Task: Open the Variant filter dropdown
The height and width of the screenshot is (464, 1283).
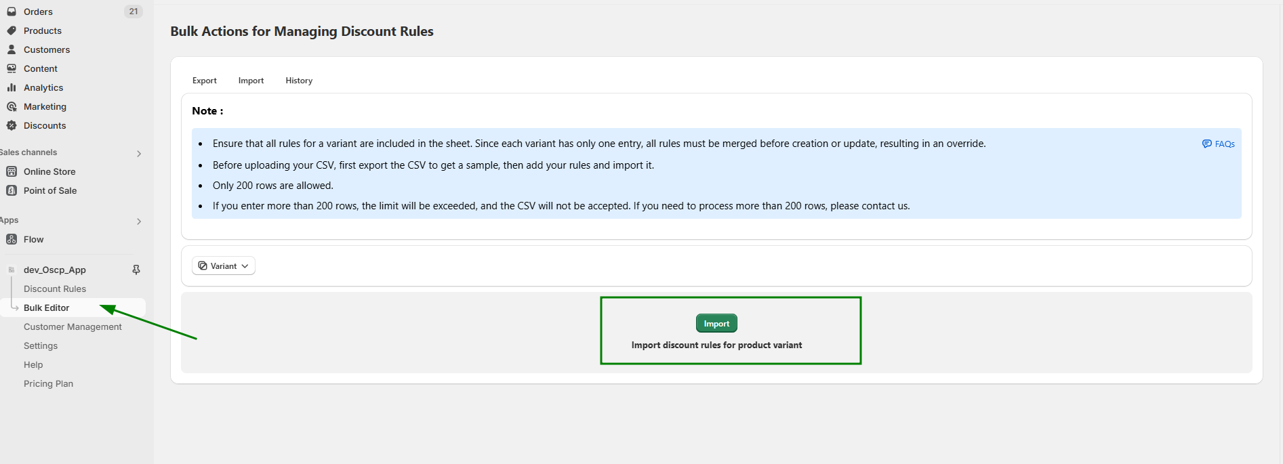Action: pos(223,266)
